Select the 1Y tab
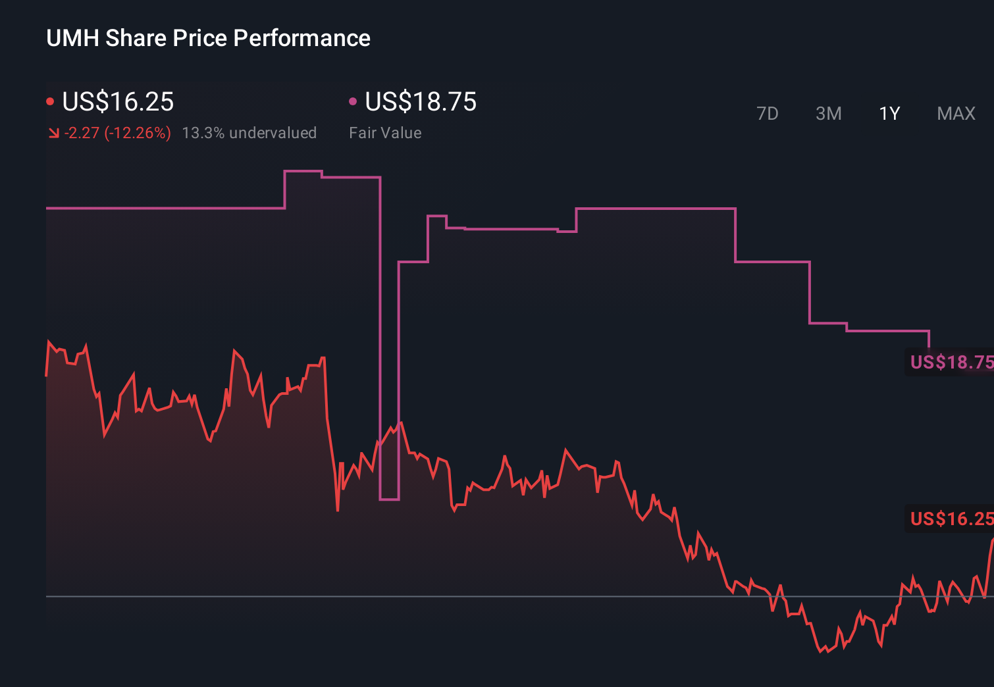 coord(889,113)
